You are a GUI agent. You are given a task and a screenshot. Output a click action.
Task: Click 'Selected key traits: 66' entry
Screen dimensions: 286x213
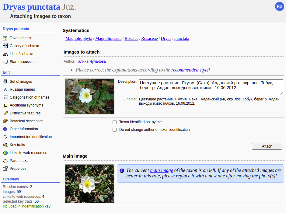point(21,201)
